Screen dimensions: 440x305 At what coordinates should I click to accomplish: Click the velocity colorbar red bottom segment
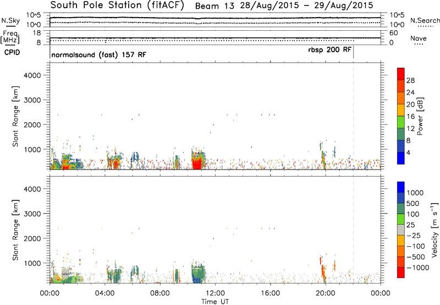pyautogui.click(x=401, y=272)
